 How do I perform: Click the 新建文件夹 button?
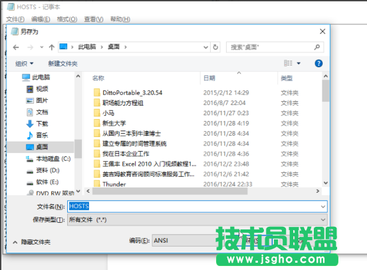pos(62,63)
